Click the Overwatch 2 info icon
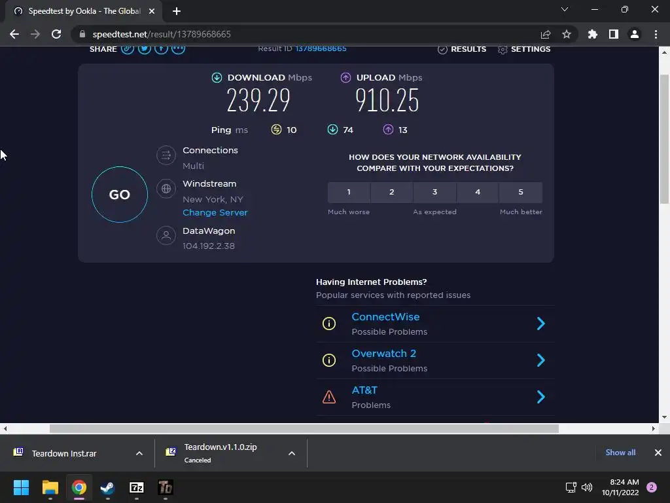This screenshot has width=670, height=503. (x=329, y=361)
